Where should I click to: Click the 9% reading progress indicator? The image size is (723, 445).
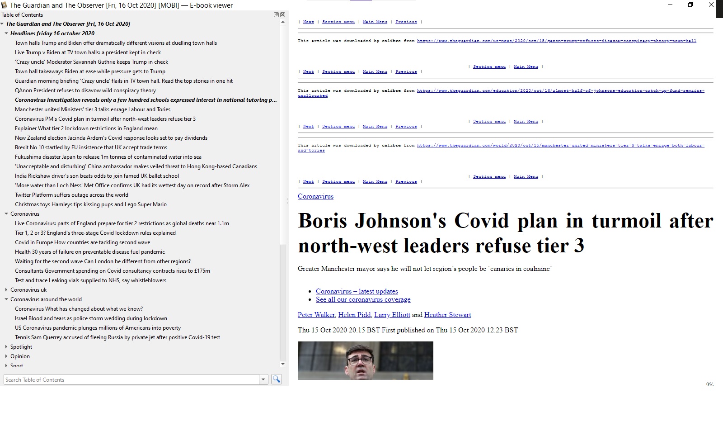709,384
